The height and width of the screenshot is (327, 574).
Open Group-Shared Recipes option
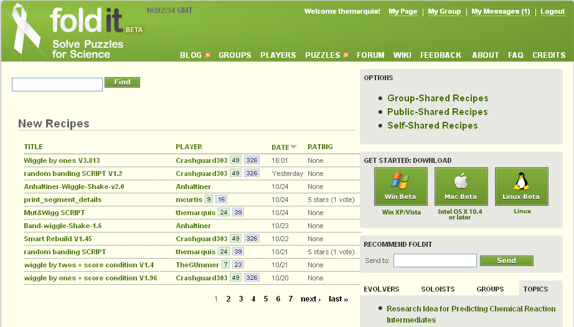coord(438,98)
